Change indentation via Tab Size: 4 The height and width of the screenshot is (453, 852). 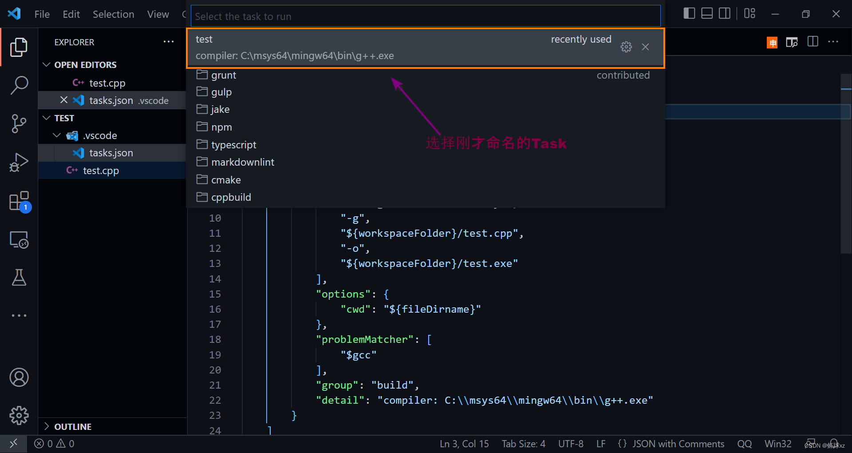pyautogui.click(x=524, y=444)
